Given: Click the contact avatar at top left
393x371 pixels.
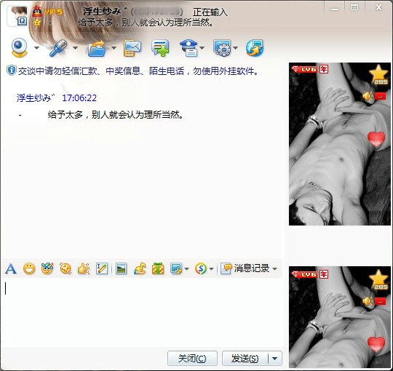Looking at the screenshot, I should [x=17, y=16].
